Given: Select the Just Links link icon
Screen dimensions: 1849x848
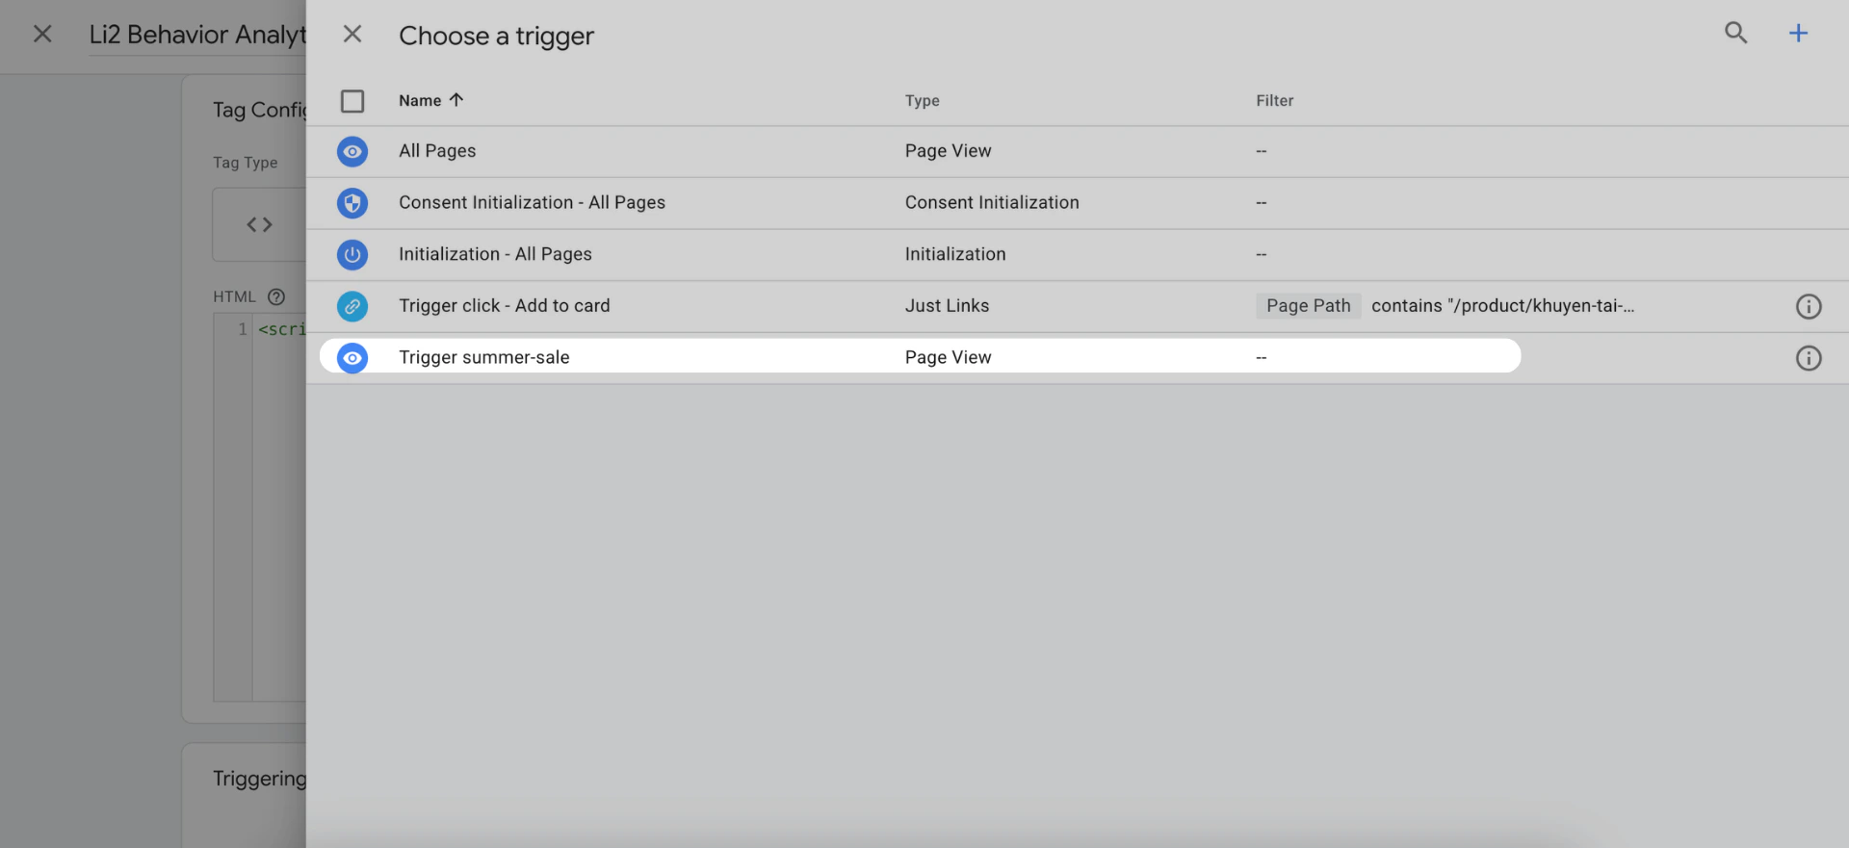Looking at the screenshot, I should 352,306.
